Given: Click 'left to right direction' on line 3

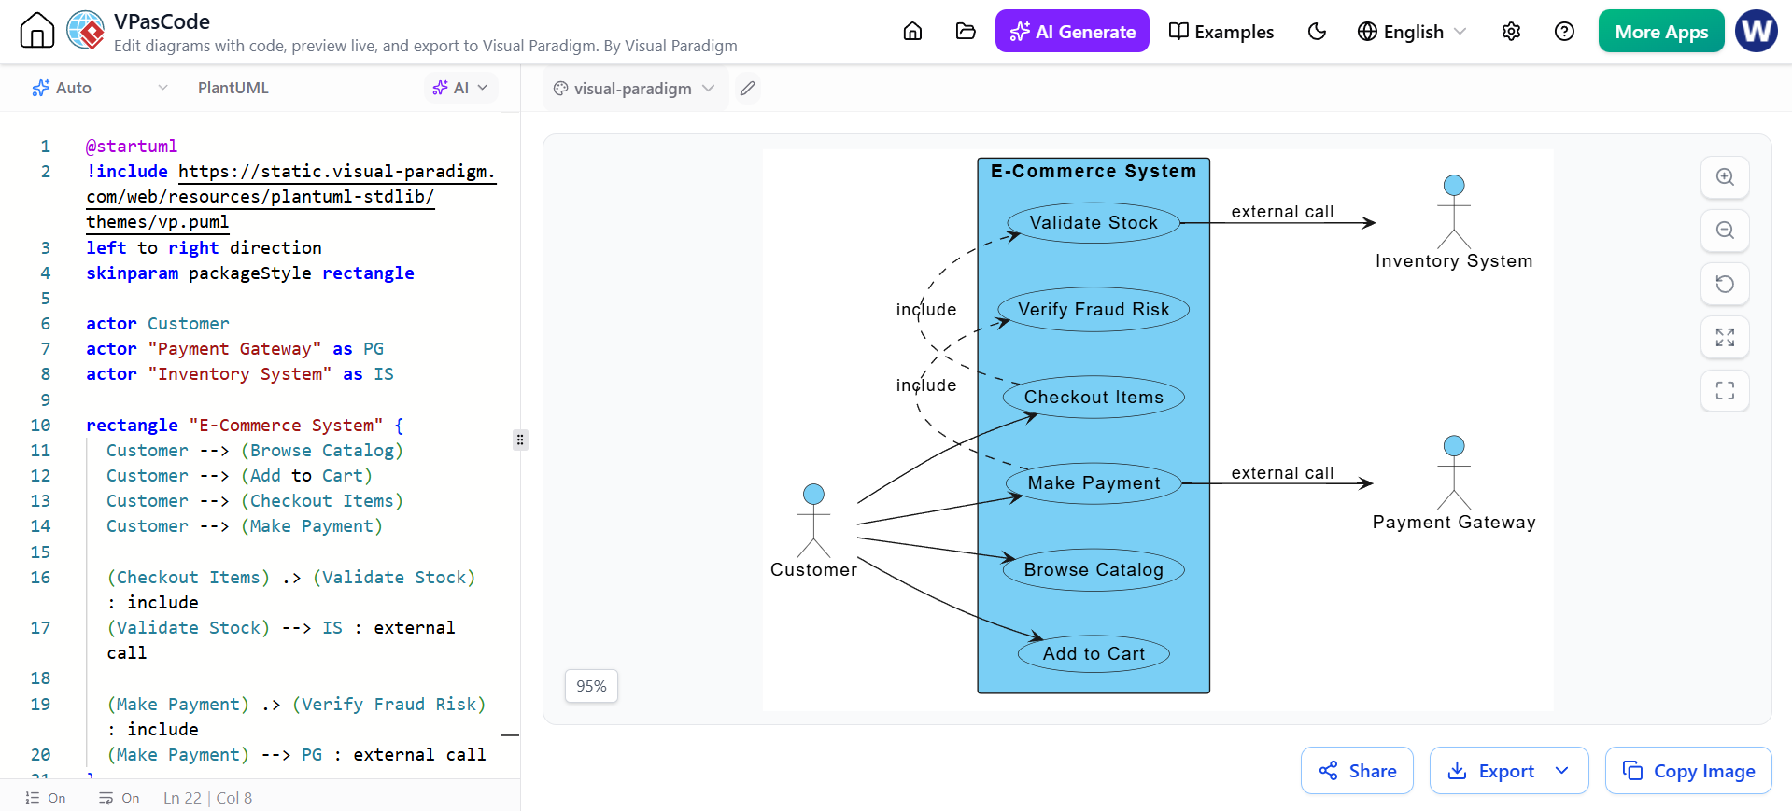Looking at the screenshot, I should 204,248.
